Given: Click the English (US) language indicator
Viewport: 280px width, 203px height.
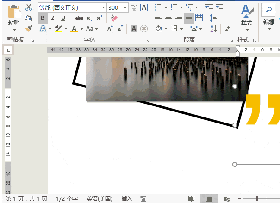Looking at the screenshot, I should (x=99, y=199).
